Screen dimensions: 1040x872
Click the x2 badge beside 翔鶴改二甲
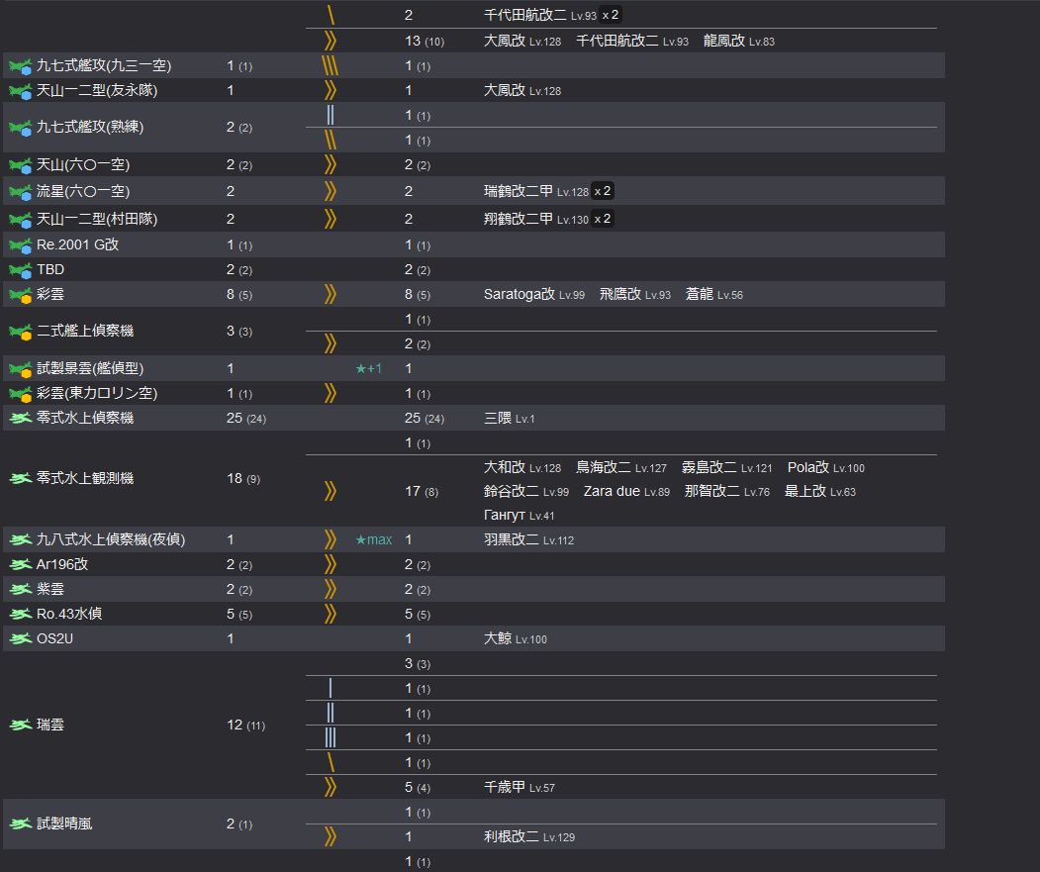coord(603,219)
